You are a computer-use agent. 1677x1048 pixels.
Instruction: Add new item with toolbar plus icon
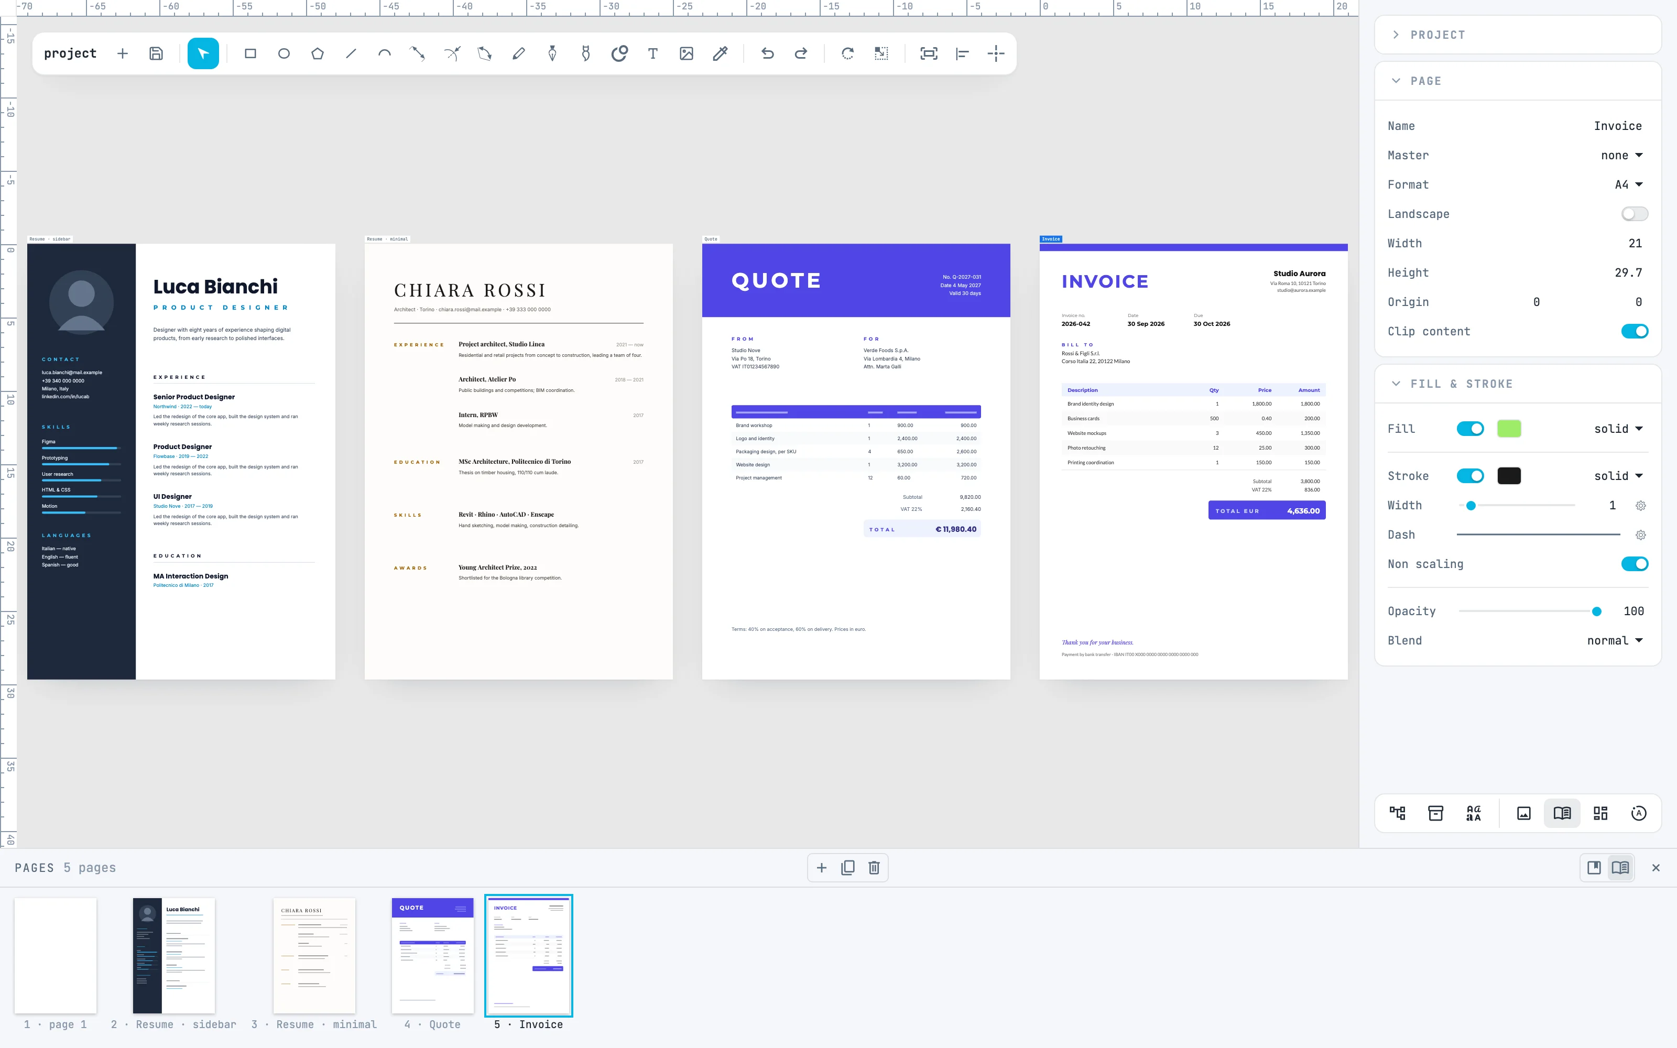click(x=123, y=53)
